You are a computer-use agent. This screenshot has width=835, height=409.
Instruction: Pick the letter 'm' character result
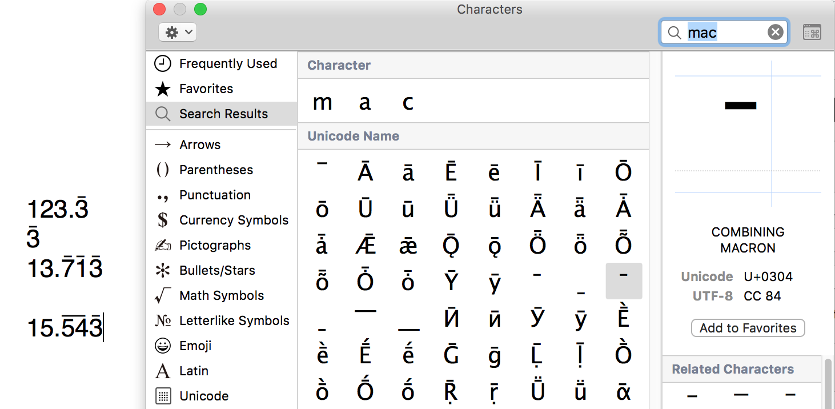(323, 103)
